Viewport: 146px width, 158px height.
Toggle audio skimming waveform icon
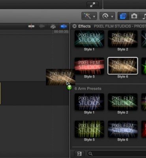click(x=42, y=26)
